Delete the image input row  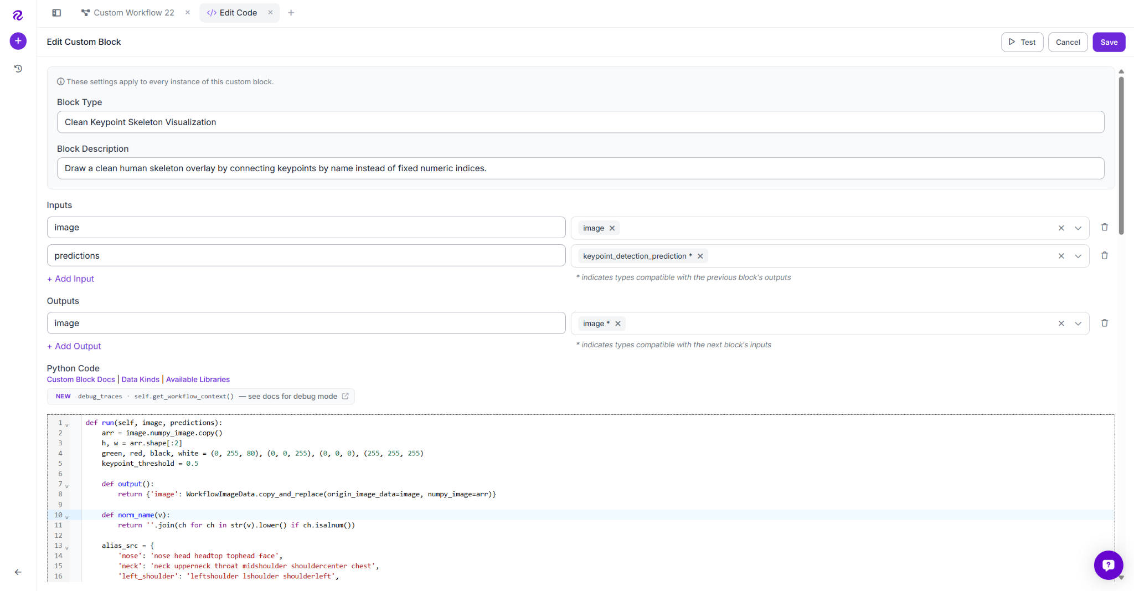[1105, 228]
